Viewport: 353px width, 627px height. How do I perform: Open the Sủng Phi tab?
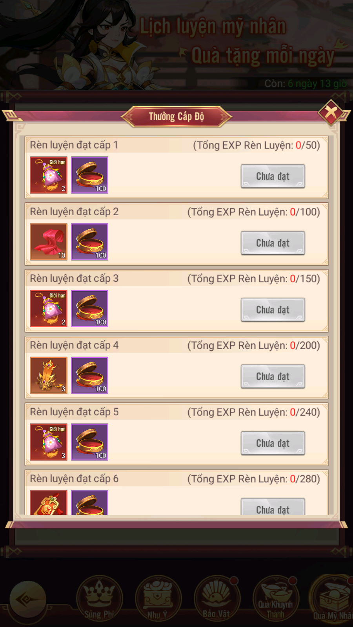click(x=99, y=598)
